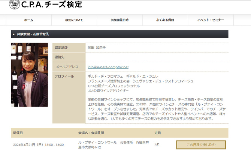Click the 開催日 column header

[x=18, y=133]
